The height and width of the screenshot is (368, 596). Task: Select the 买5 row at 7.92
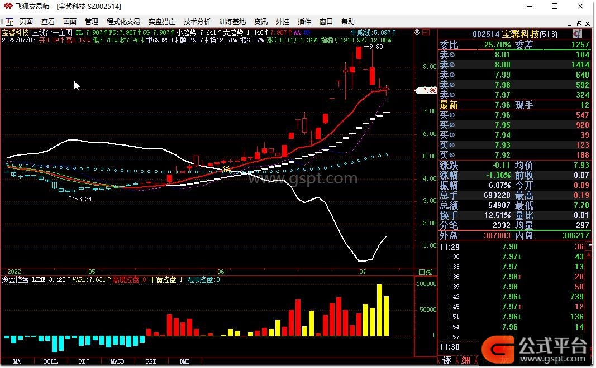514,155
